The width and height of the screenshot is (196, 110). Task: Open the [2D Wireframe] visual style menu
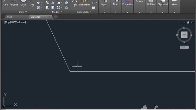pos(18,22)
